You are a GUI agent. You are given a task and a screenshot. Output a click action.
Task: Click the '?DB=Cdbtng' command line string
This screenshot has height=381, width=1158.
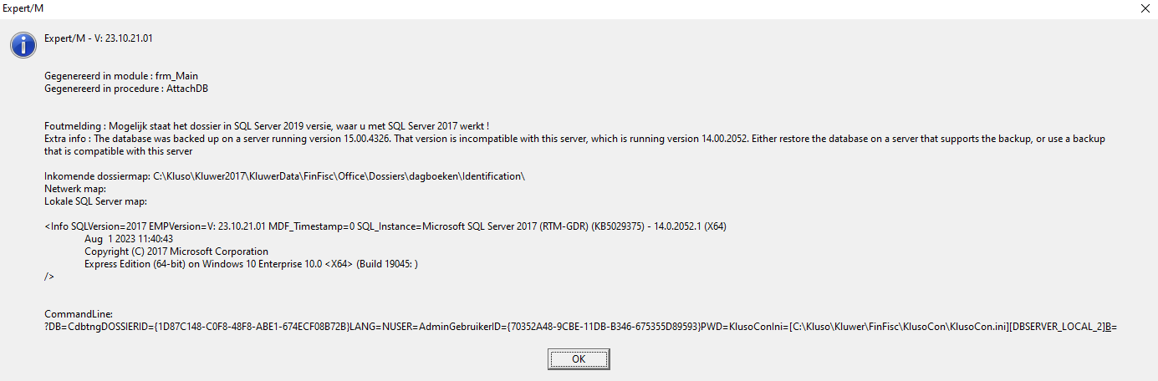[x=580, y=326]
